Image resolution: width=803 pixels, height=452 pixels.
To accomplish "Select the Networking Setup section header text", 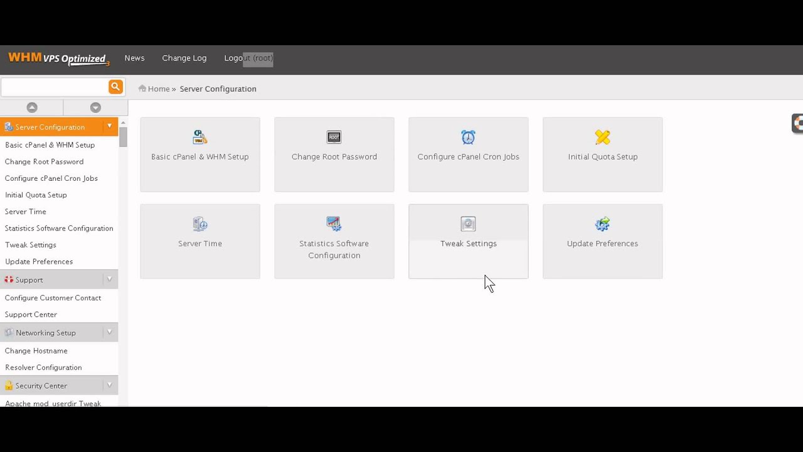I will (46, 333).
